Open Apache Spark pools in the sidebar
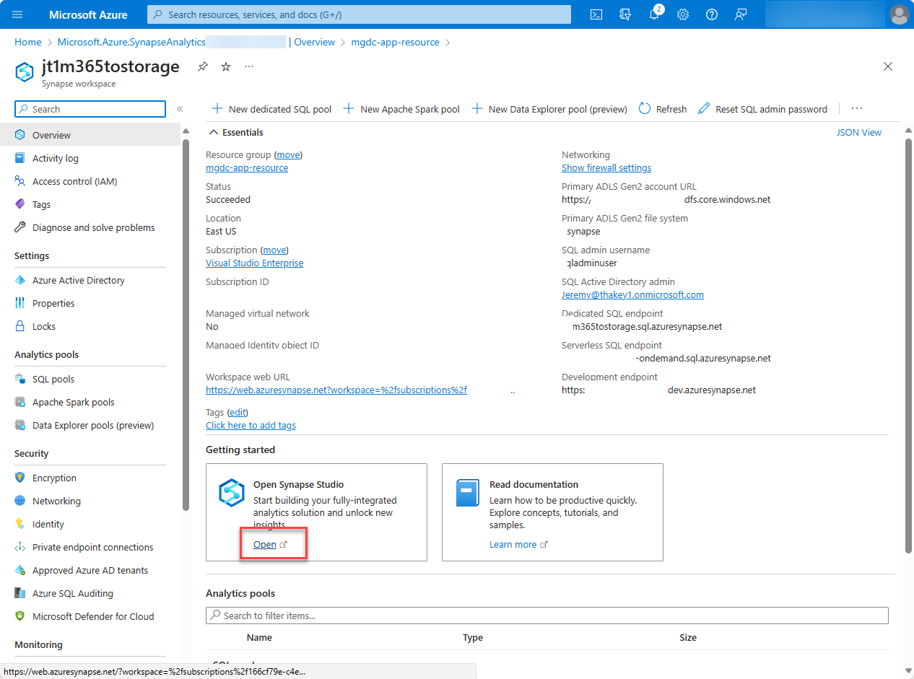The width and height of the screenshot is (914, 679). (72, 402)
